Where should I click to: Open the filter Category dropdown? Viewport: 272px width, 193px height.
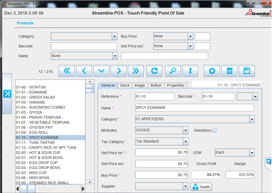click(x=114, y=37)
